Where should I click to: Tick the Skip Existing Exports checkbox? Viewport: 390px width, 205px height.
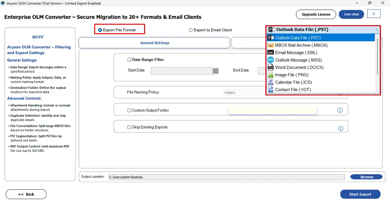point(129,127)
